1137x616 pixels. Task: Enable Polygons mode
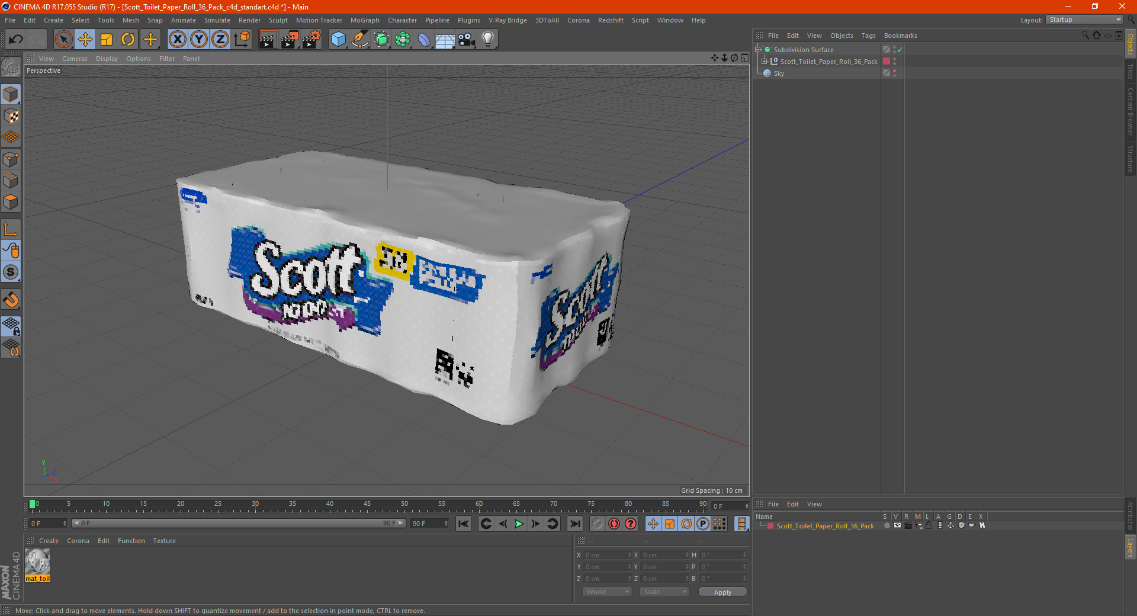[11, 202]
